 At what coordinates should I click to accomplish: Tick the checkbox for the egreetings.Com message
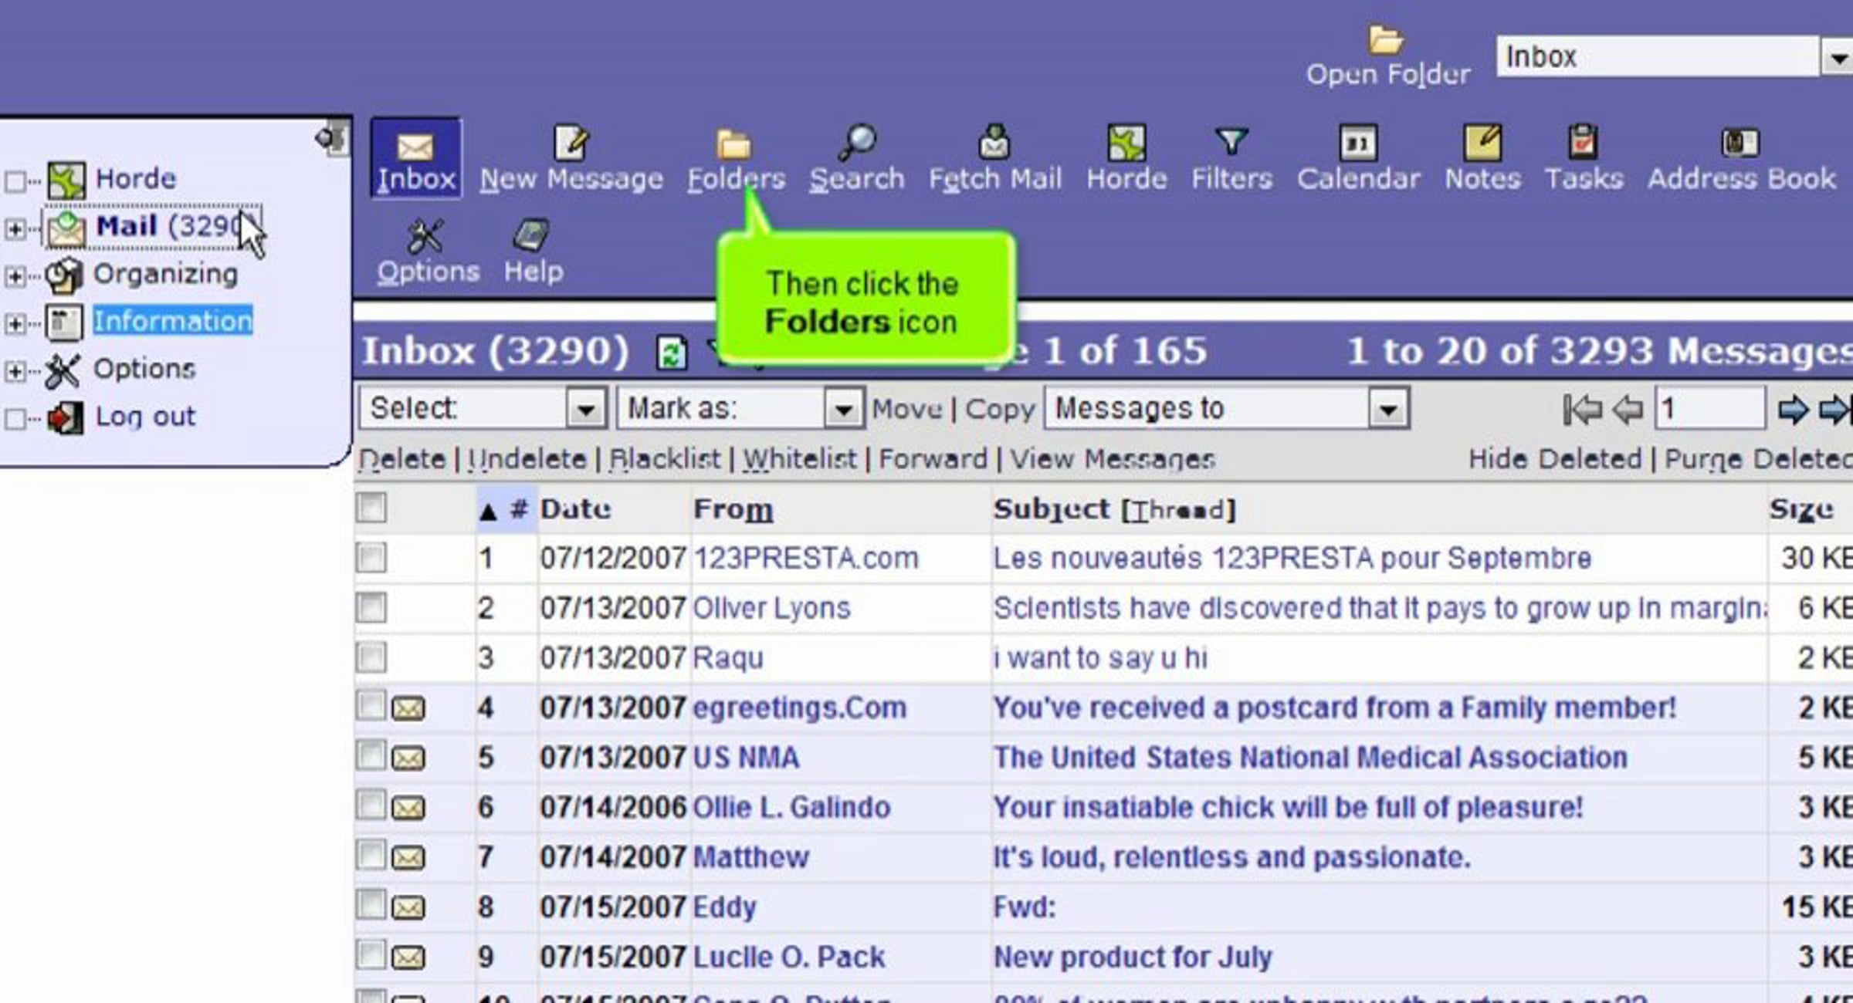[371, 706]
